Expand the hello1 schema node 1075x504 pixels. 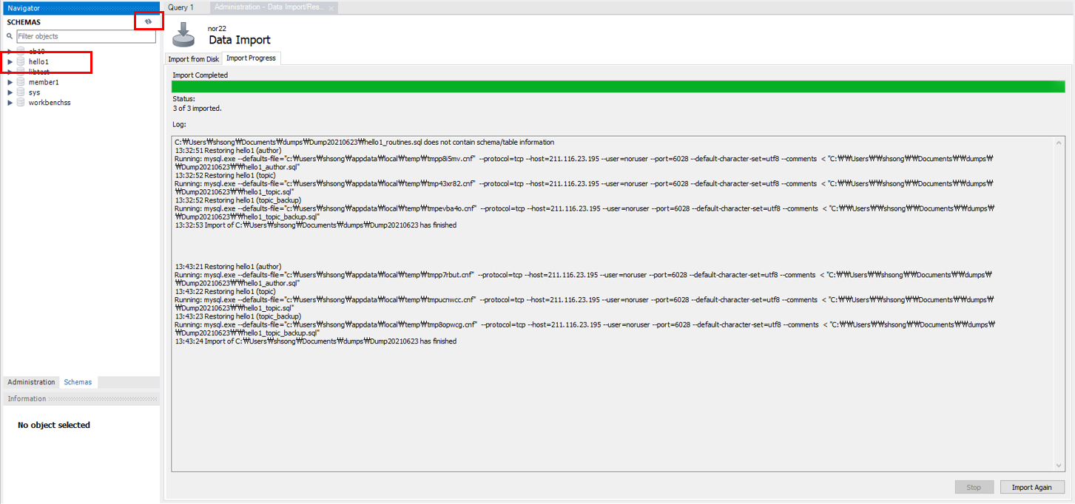10,61
